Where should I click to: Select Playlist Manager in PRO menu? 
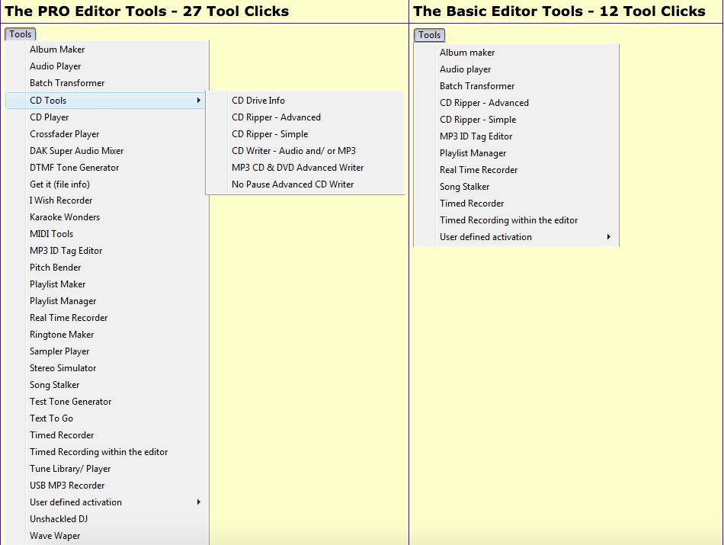(x=62, y=301)
